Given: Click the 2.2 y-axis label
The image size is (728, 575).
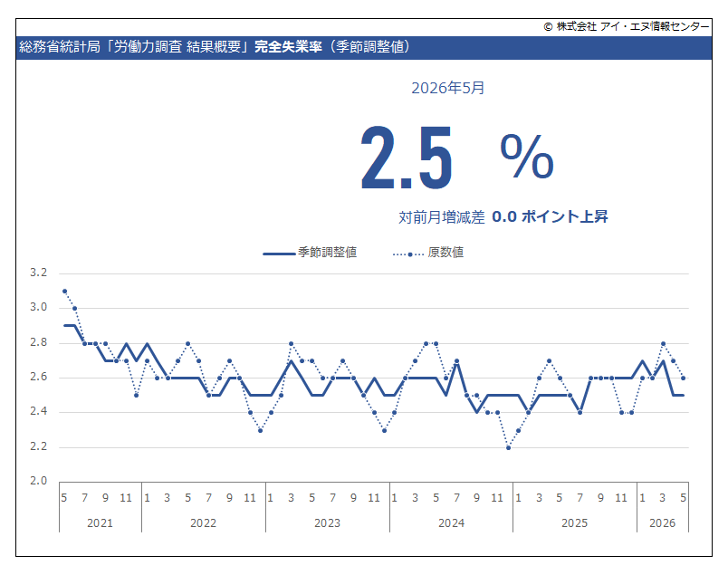Looking at the screenshot, I should 39,446.
